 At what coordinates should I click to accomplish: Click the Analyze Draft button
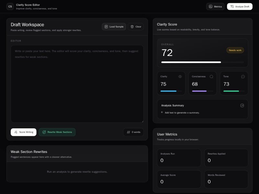(240, 6)
